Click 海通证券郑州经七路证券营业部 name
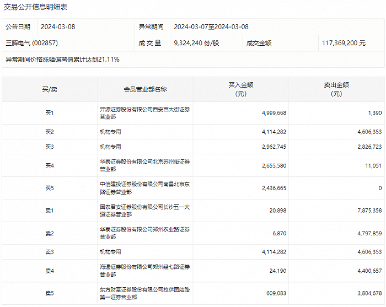The width and height of the screenshot is (386, 307). pos(144,271)
